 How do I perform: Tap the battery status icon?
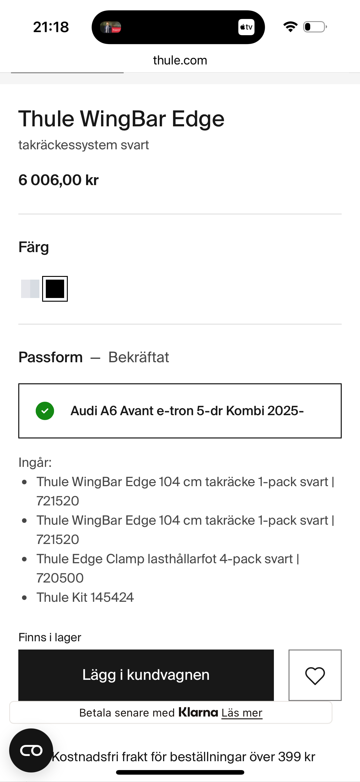(315, 27)
